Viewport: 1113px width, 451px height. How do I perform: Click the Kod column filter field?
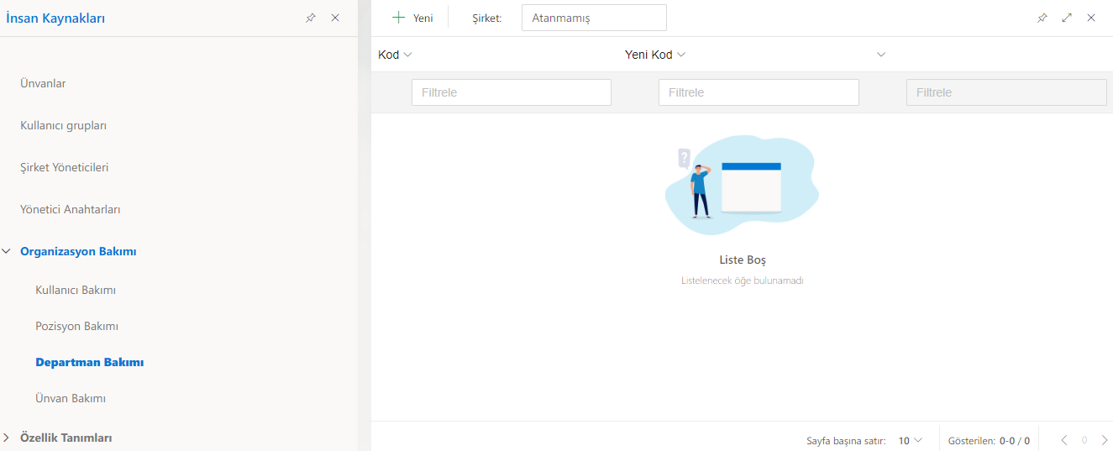click(511, 92)
